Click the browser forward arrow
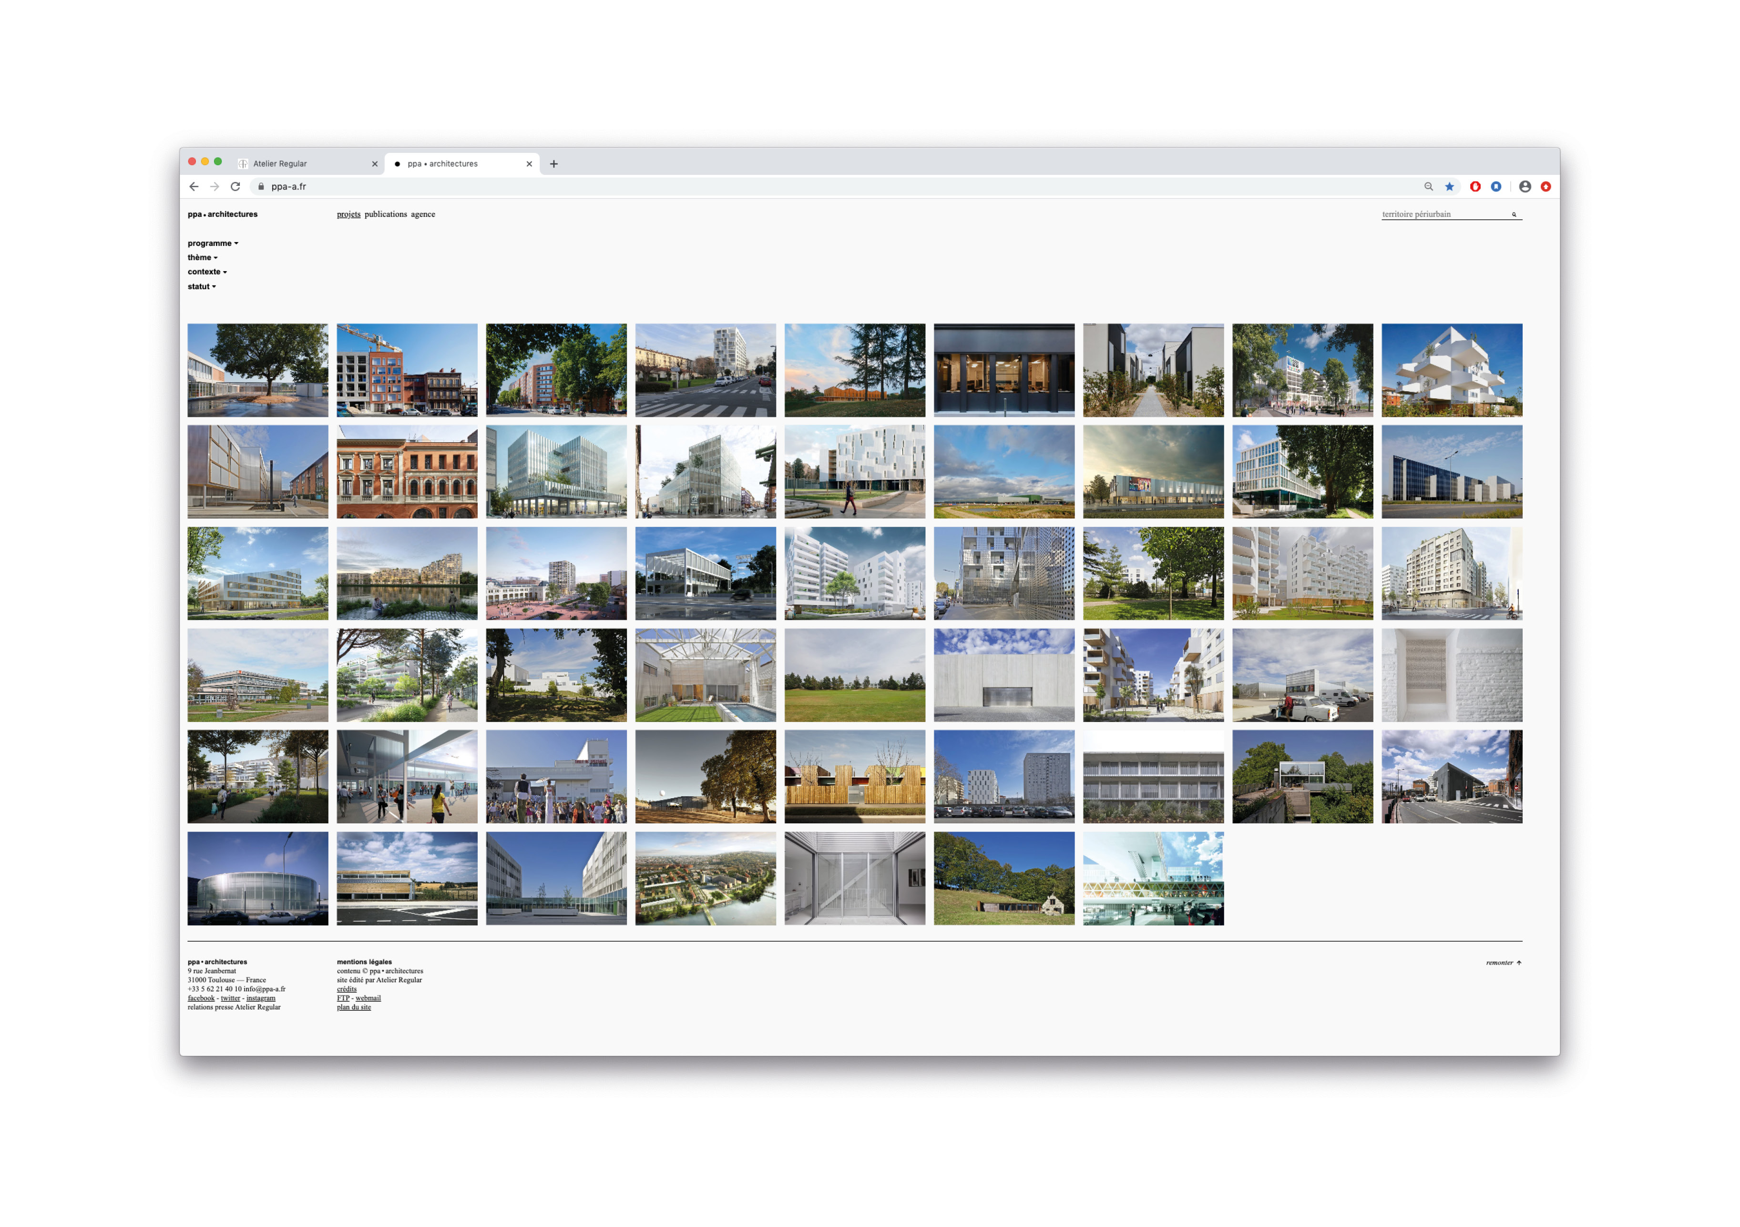The height and width of the screenshot is (1227, 1740). click(x=215, y=186)
